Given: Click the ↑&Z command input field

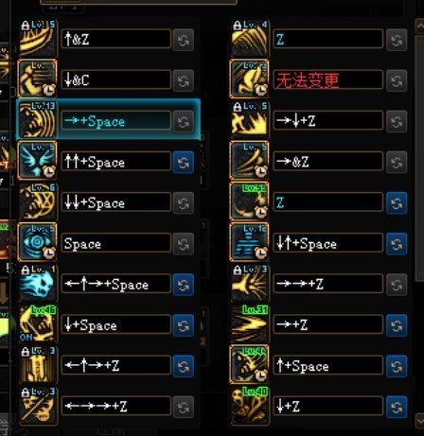Looking at the screenshot, I should [x=116, y=39].
